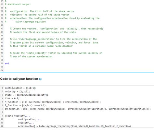Click the '[state_velocity,...' output line

point(17,116)
